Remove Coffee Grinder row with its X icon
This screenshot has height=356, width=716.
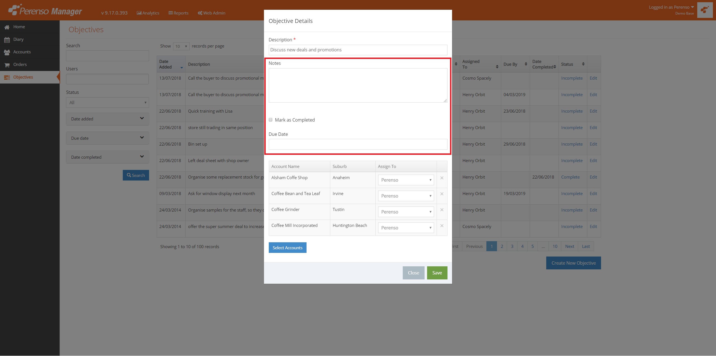tap(442, 210)
